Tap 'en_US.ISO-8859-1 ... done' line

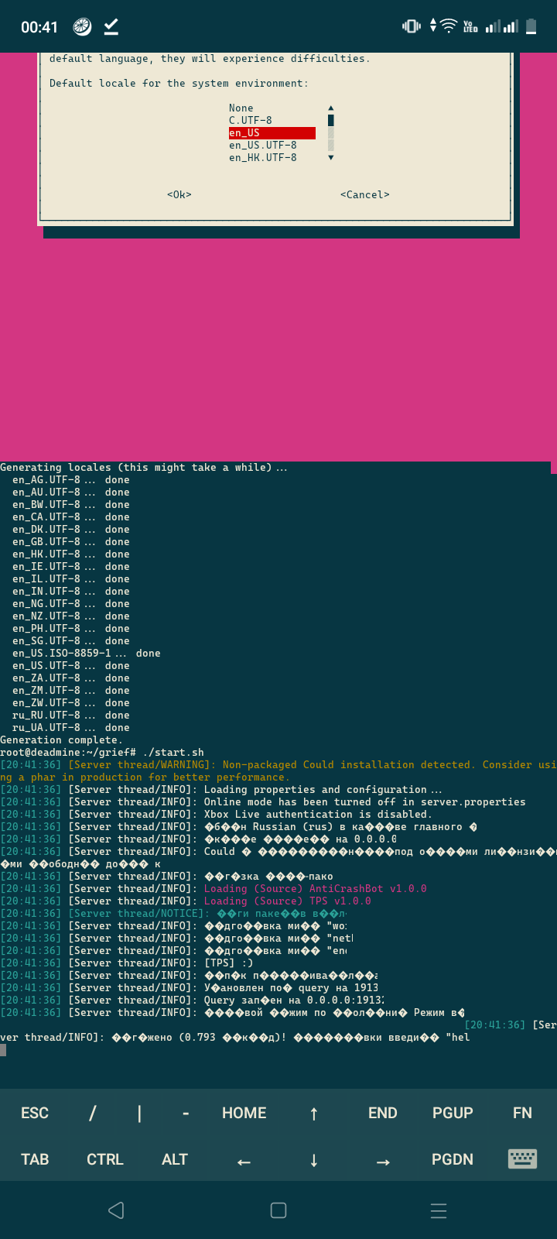pyautogui.click(x=87, y=654)
